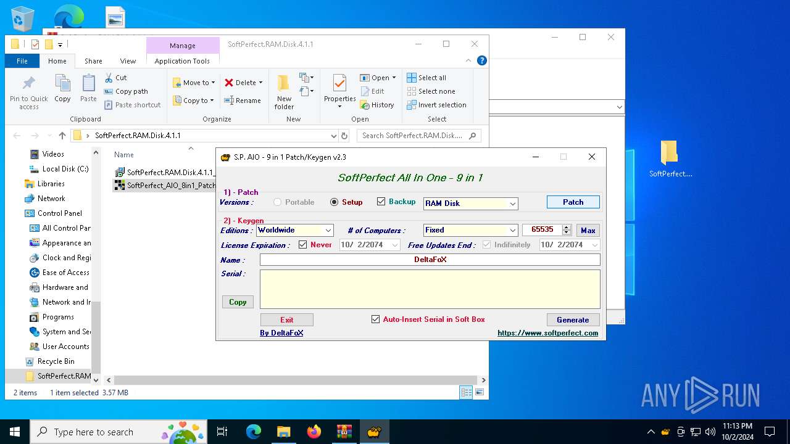This screenshot has width=790, height=444.
Task: Select the Setup radio button
Action: [x=335, y=202]
